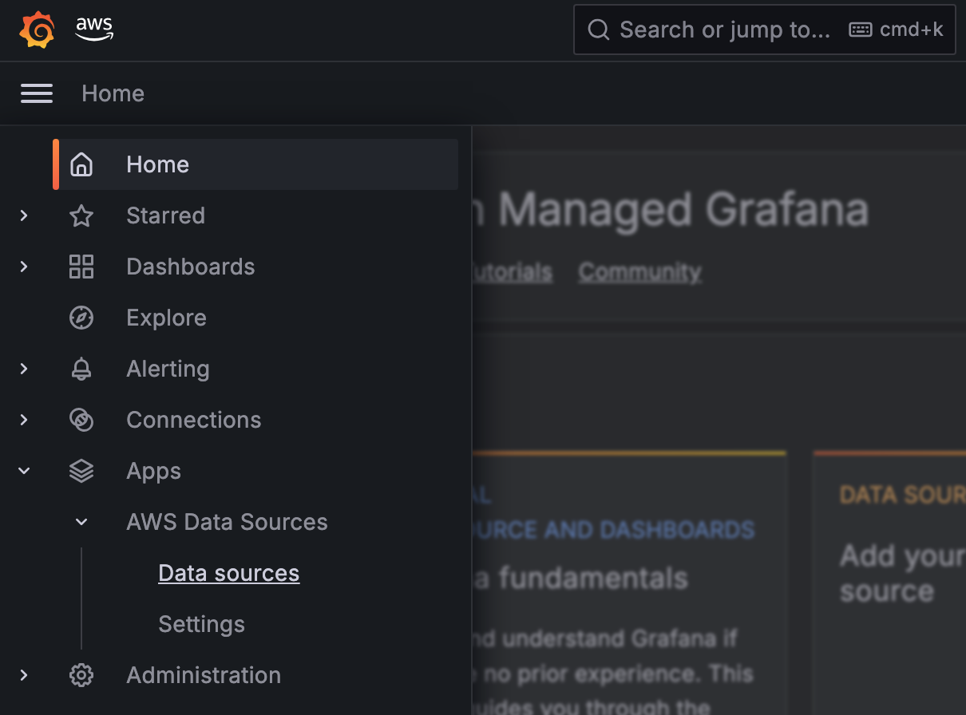Toggle the hamburger menu button
The width and height of the screenshot is (966, 715).
coord(37,93)
